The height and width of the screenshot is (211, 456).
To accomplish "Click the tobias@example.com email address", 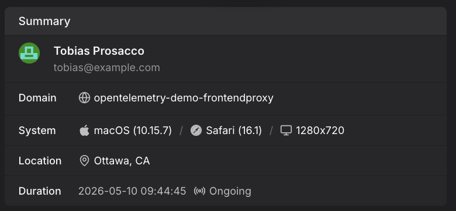I will [107, 68].
